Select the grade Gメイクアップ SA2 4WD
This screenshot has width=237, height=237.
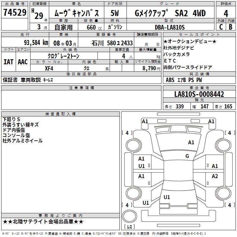pos(170,13)
